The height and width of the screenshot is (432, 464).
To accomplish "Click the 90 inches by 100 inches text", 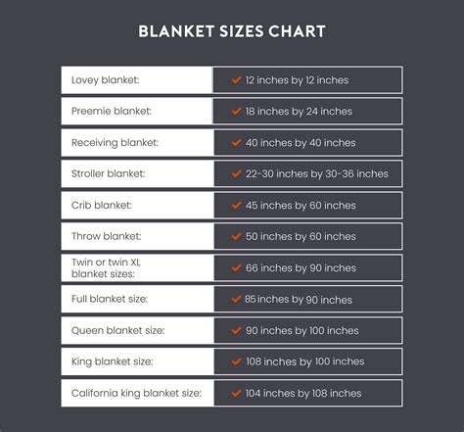I will (x=302, y=330).
